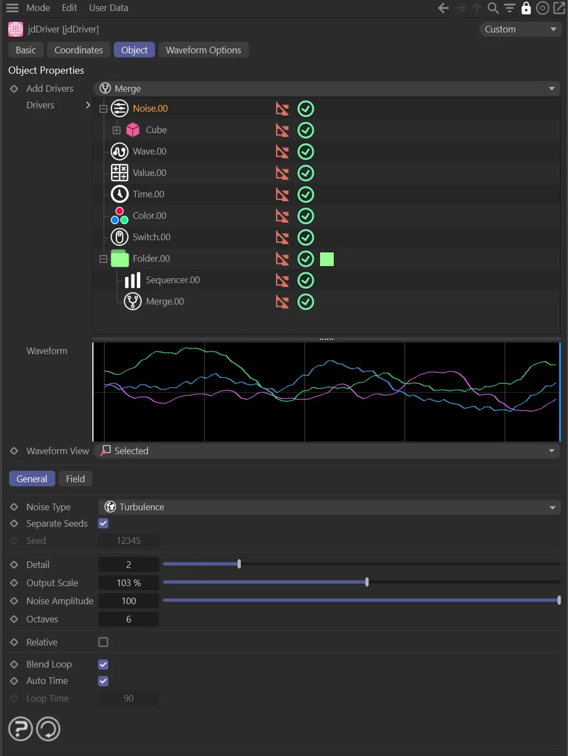Disable the Separate Seeds checkbox
The height and width of the screenshot is (756, 568).
(103, 523)
